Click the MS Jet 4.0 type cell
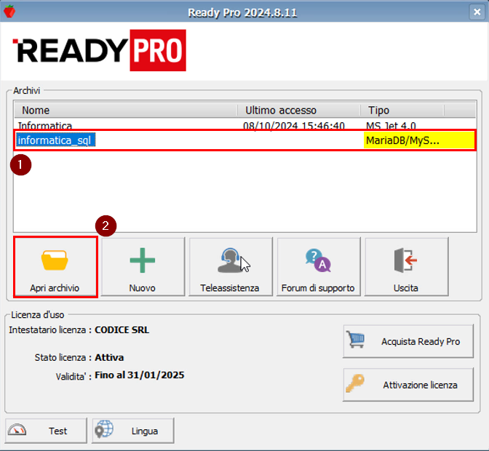489x451 pixels. pyautogui.click(x=391, y=126)
